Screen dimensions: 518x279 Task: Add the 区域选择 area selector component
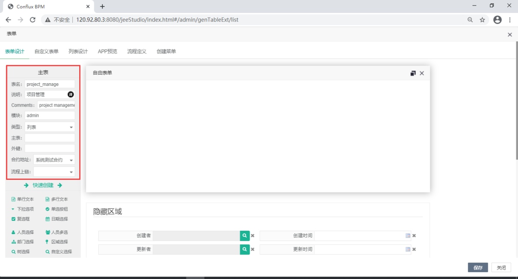[56, 242]
